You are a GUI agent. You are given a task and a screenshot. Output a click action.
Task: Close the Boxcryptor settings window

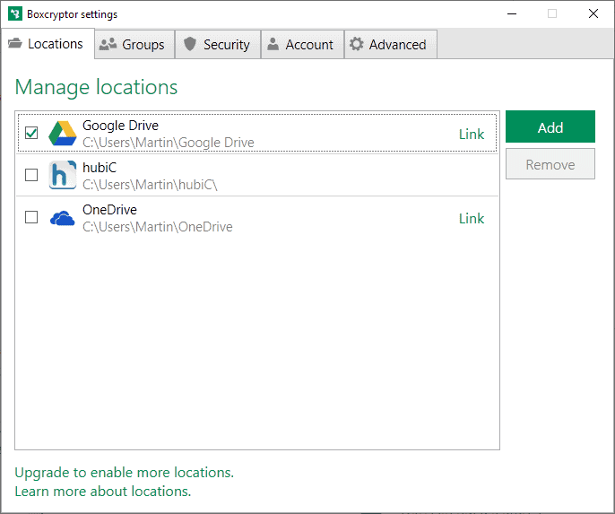coord(593,13)
